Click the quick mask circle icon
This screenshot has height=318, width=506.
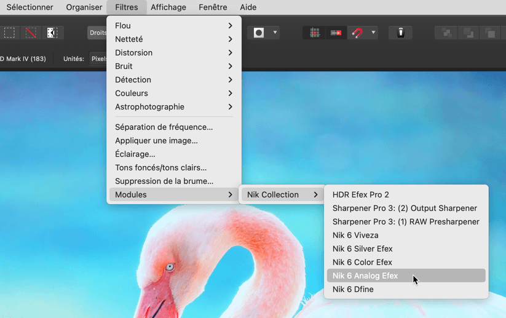pos(259,33)
